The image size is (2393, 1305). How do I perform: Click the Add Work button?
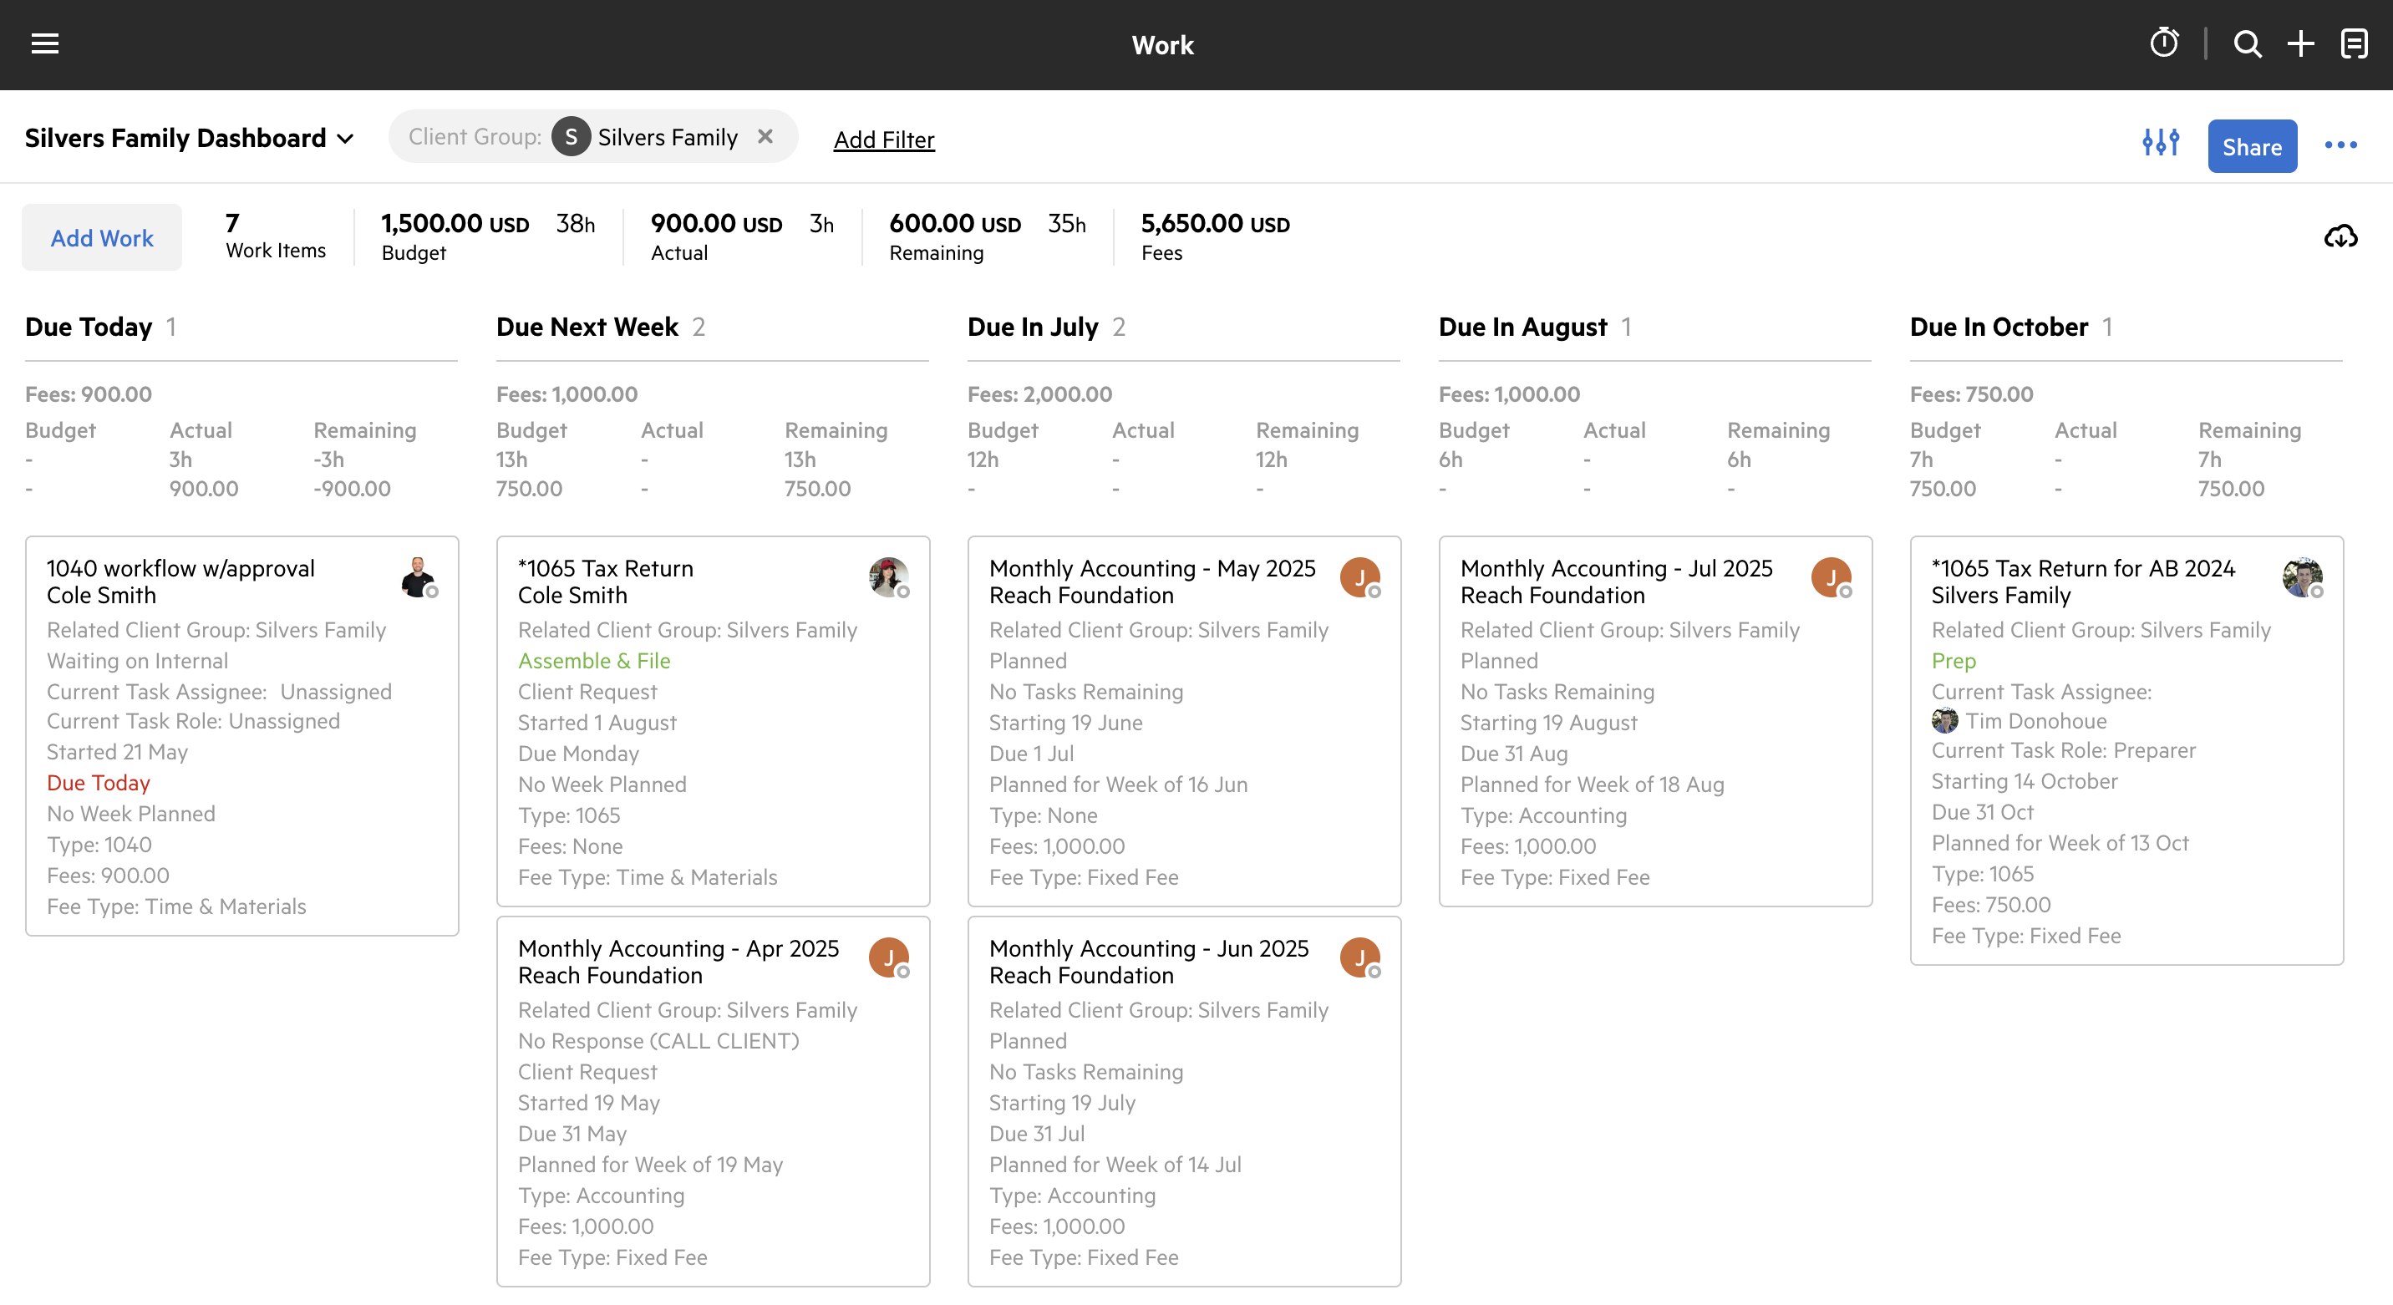[x=101, y=238]
